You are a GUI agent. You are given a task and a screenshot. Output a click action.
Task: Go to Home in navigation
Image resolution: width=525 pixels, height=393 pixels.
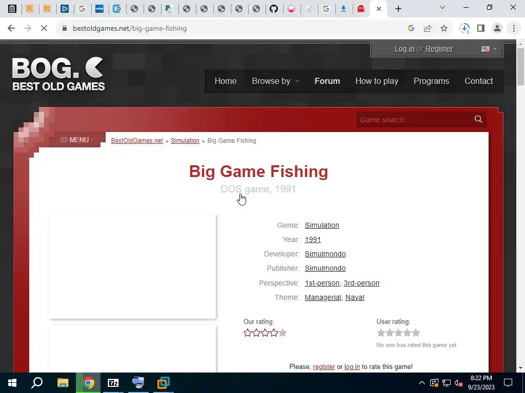tap(226, 81)
